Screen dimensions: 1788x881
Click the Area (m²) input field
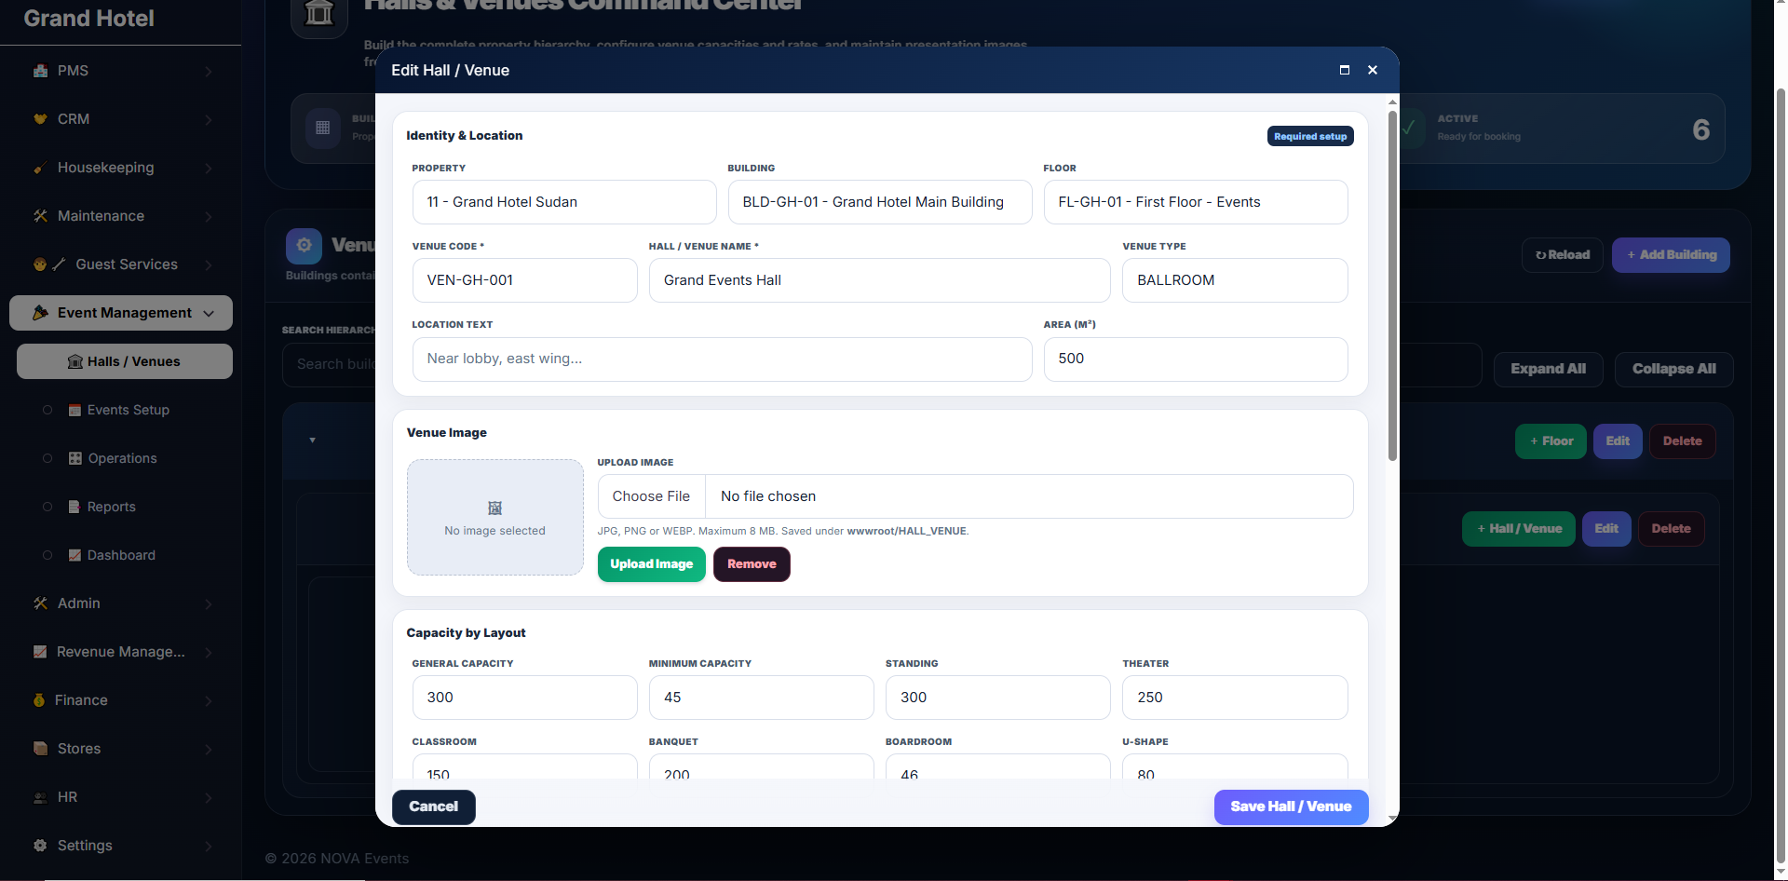tap(1196, 359)
